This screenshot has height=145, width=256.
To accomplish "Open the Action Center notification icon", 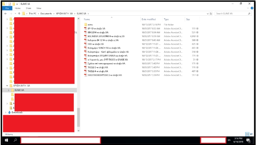I will [248, 141].
